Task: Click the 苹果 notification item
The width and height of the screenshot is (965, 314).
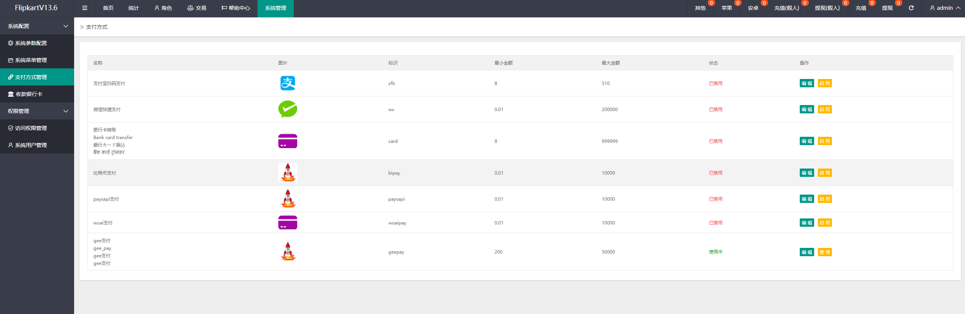Action: pos(727,8)
